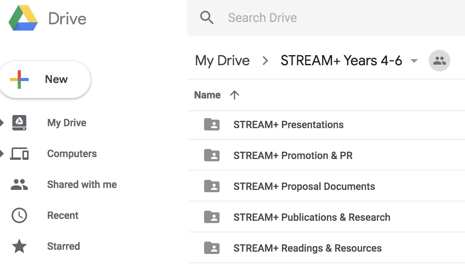
Task: Click the Starred star icon
Action: coord(19,246)
